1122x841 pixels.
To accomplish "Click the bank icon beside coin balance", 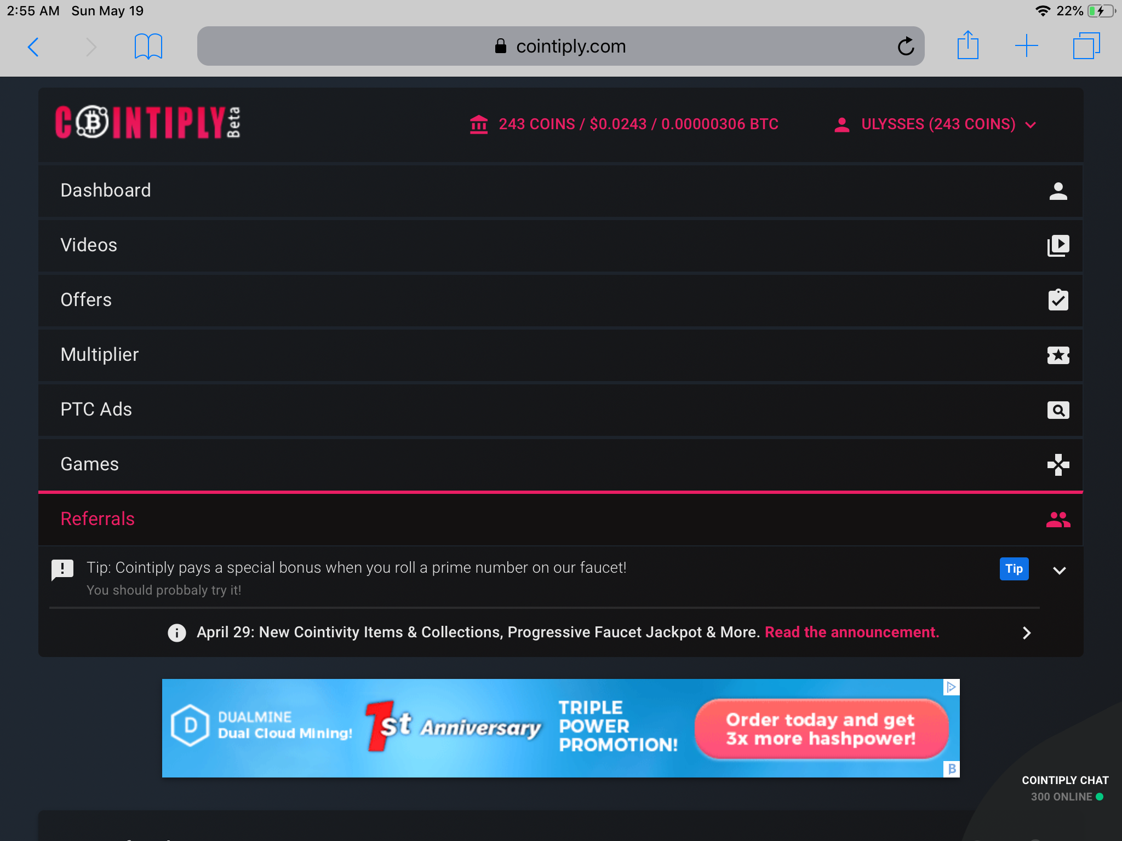I will coord(479,124).
